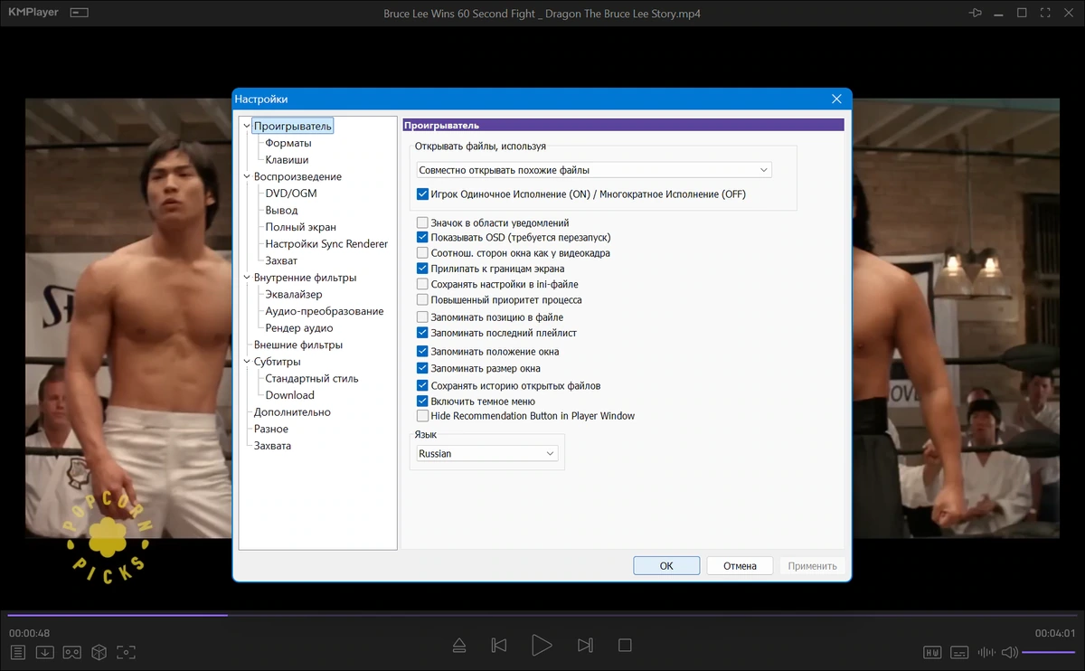
Task: Enter fullscreen using title bar icon
Action: 1045,13
